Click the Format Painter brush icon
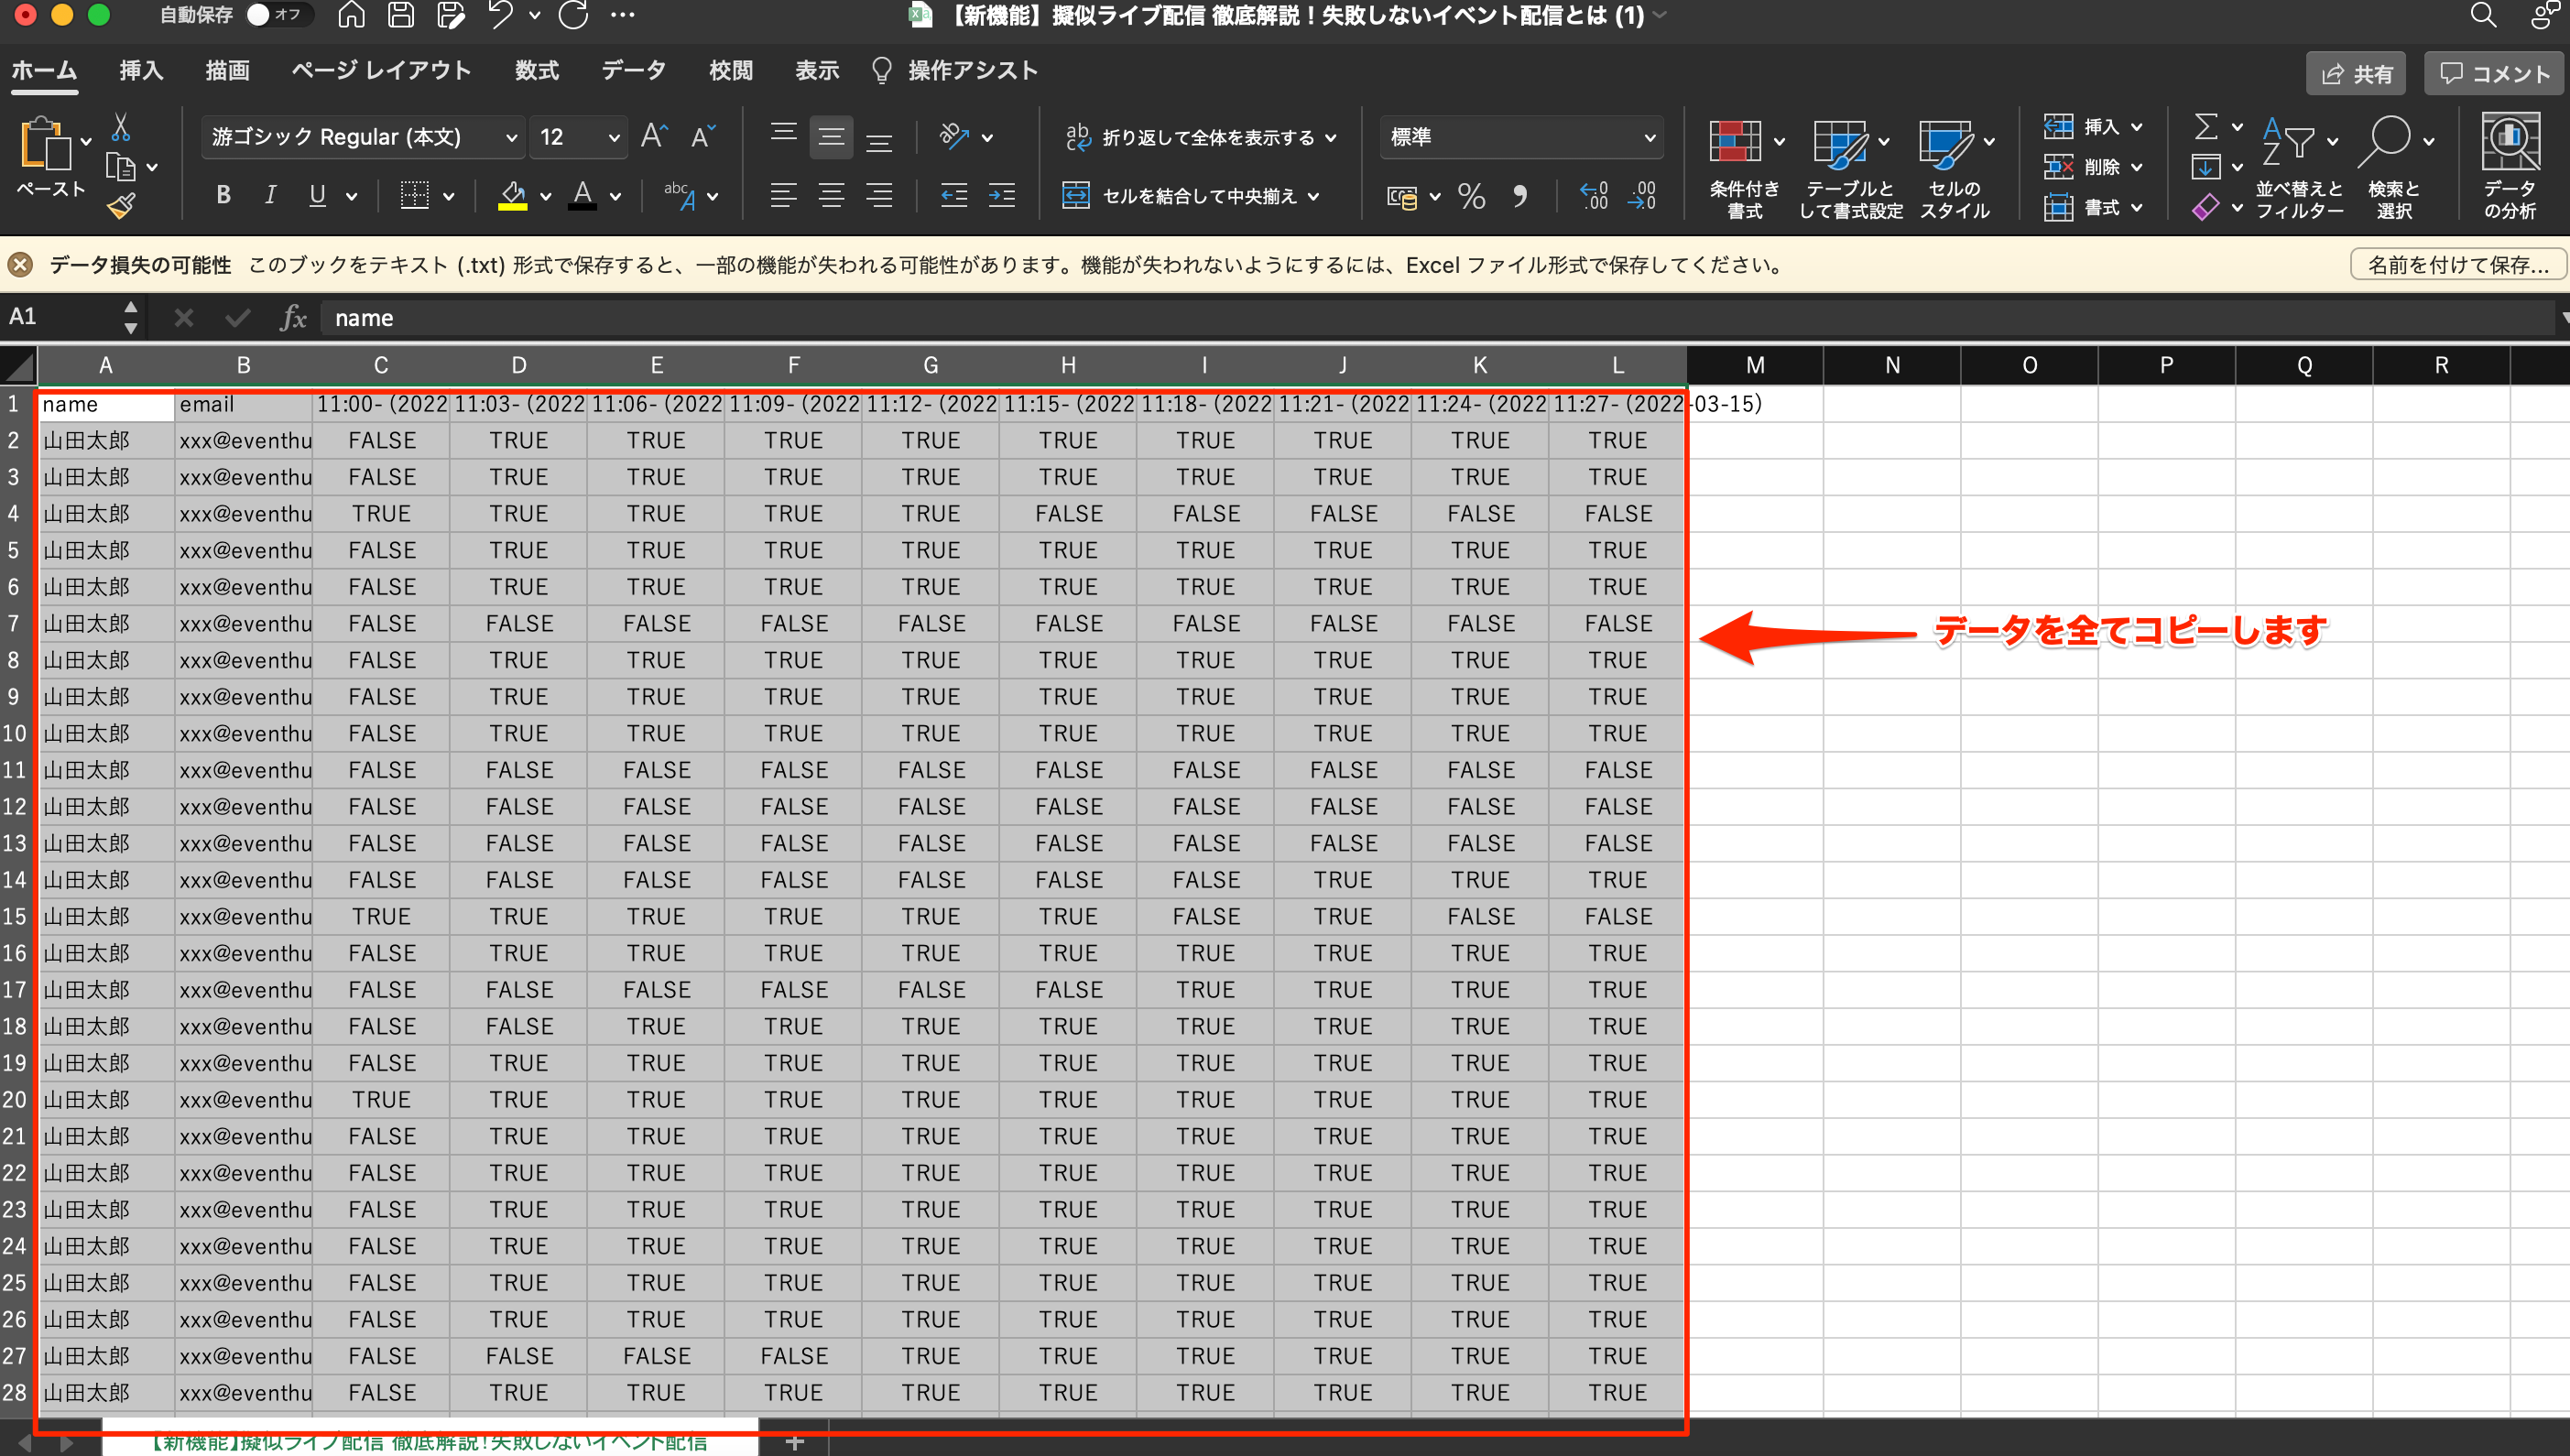The width and height of the screenshot is (2570, 1456). 121,206
